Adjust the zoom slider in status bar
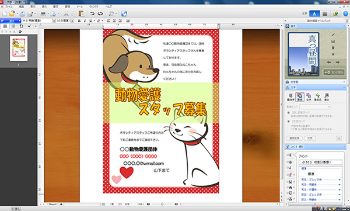Viewport: 350px width, 211px height. (x=162, y=204)
